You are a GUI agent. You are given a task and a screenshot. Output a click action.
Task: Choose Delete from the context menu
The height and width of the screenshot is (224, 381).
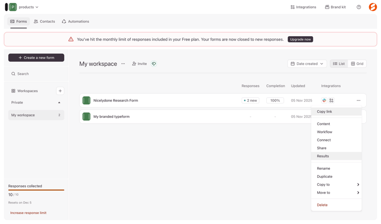pos(336,205)
